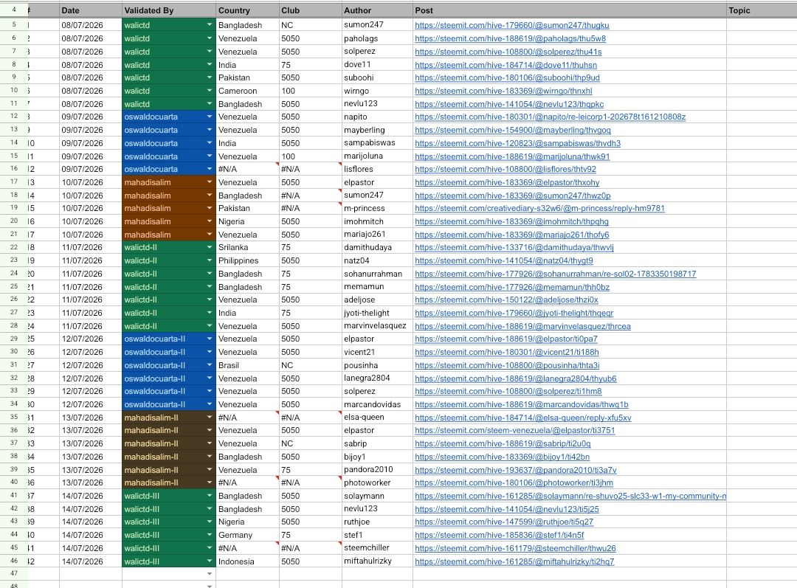Expand mahadisalim-II dropdown in row 35
797x588 pixels.
coord(210,418)
